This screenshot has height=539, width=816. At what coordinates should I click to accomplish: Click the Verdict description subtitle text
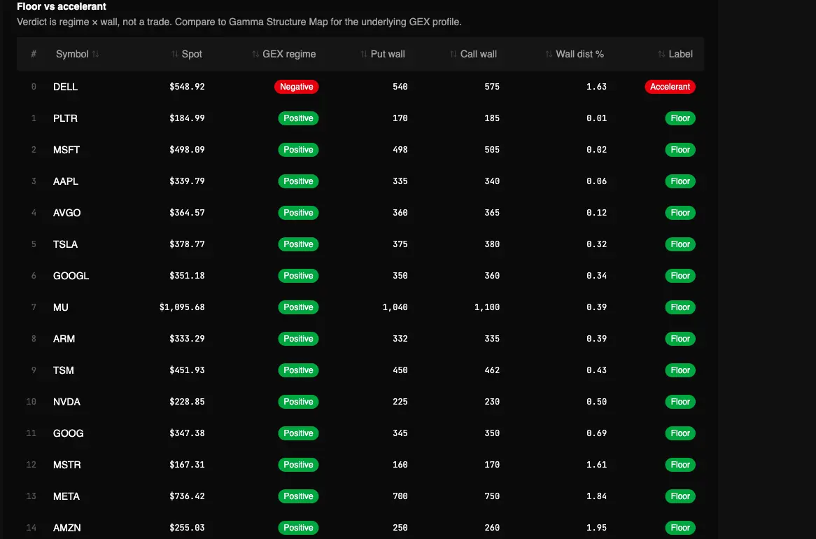pos(239,22)
